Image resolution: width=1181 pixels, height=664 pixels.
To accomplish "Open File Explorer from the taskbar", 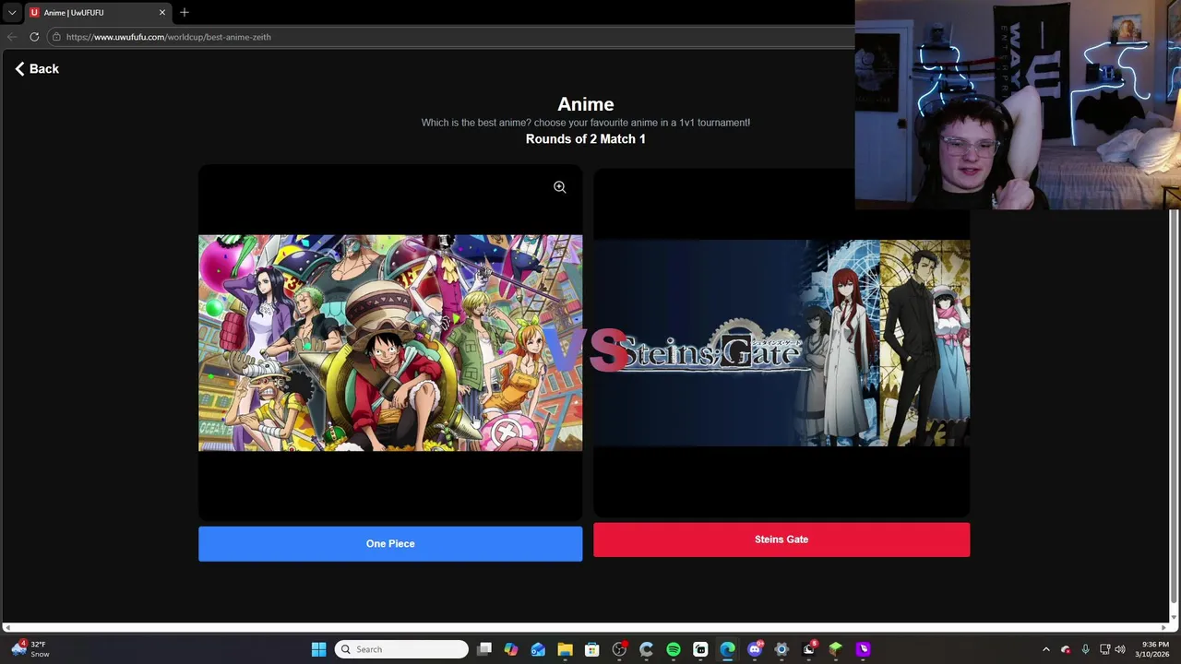I will coord(565,649).
